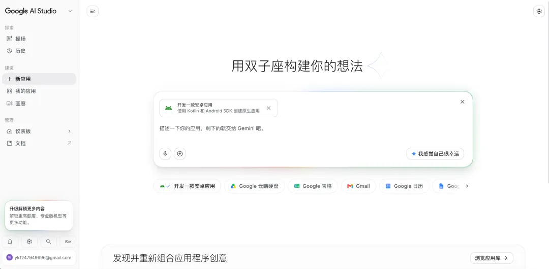This screenshot has width=549, height=269.
Task: Click the plus icon beside 新应用
Action: point(10,79)
